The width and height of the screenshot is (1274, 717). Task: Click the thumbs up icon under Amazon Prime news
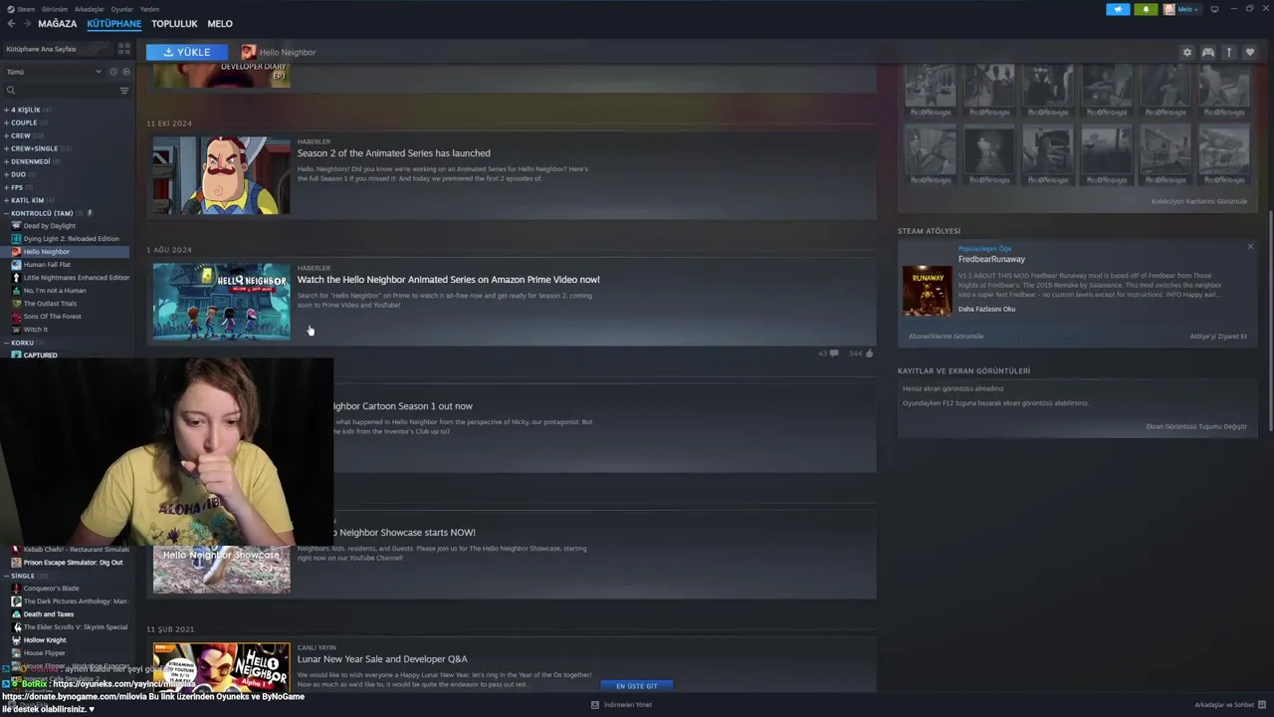click(869, 354)
